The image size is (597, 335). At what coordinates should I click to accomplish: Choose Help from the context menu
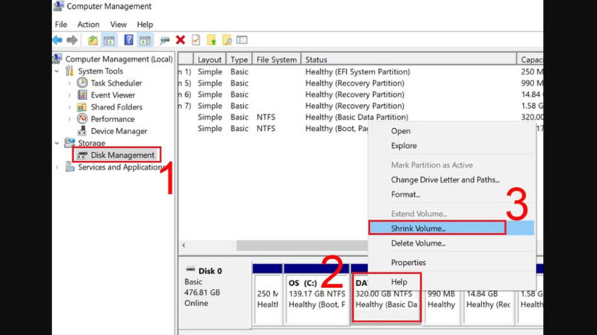tap(399, 282)
